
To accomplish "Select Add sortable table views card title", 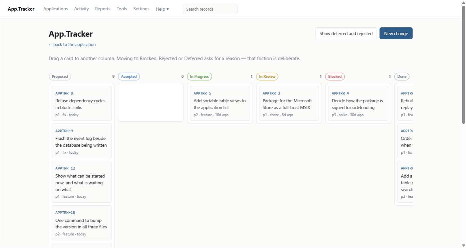I will pyautogui.click(x=220, y=104).
